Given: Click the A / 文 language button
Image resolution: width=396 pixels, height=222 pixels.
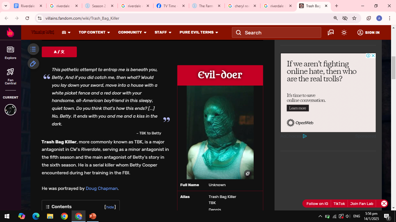Looking at the screenshot, I should (59, 52).
